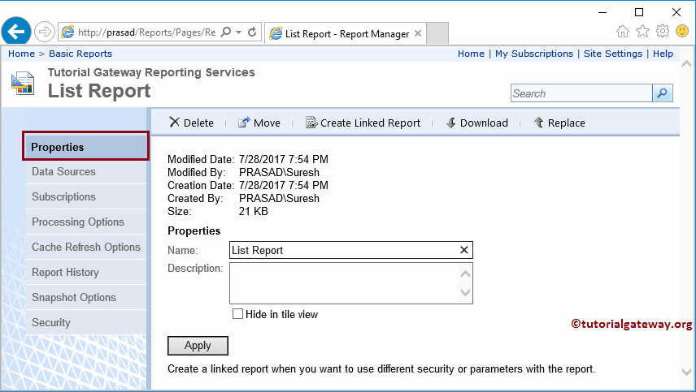Open the Snapshot Options tab
Screen dimensions: 696x392
coord(85,298)
